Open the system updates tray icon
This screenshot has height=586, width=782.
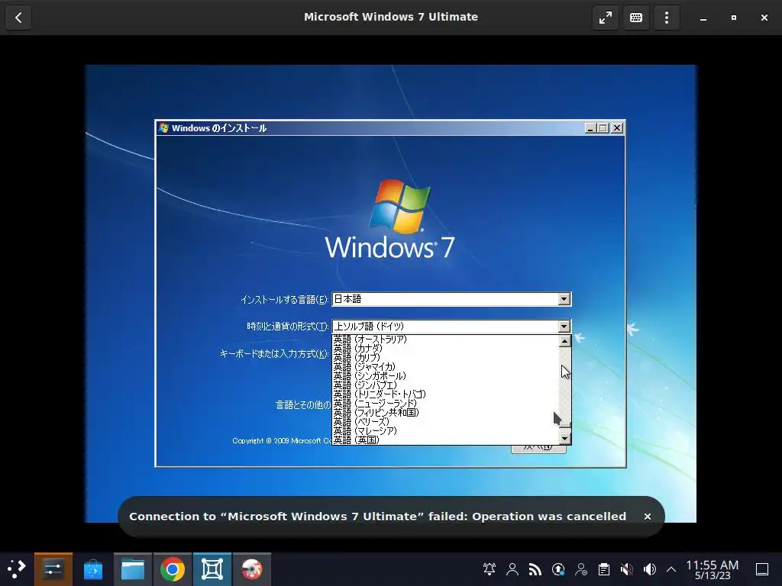click(558, 569)
